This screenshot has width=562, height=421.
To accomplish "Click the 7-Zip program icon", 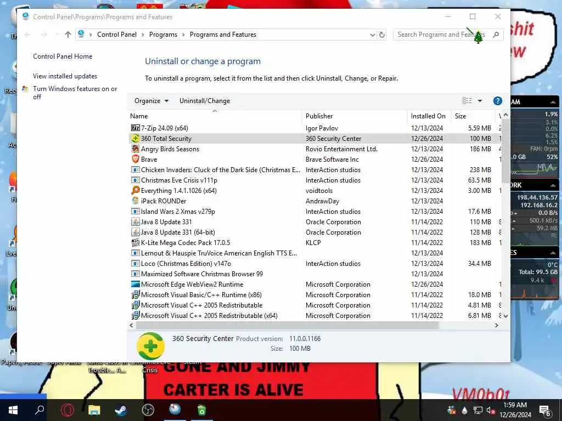I will click(135, 128).
